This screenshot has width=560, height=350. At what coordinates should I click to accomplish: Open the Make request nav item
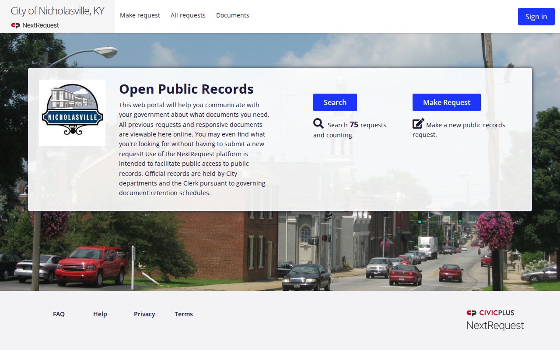[x=140, y=15]
